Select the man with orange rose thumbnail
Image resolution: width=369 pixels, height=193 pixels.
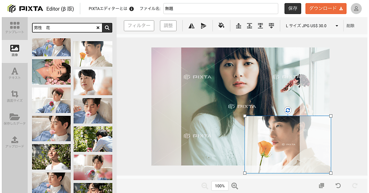(93, 54)
